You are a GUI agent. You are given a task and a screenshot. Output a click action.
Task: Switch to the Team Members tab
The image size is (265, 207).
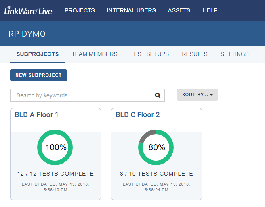94,54
